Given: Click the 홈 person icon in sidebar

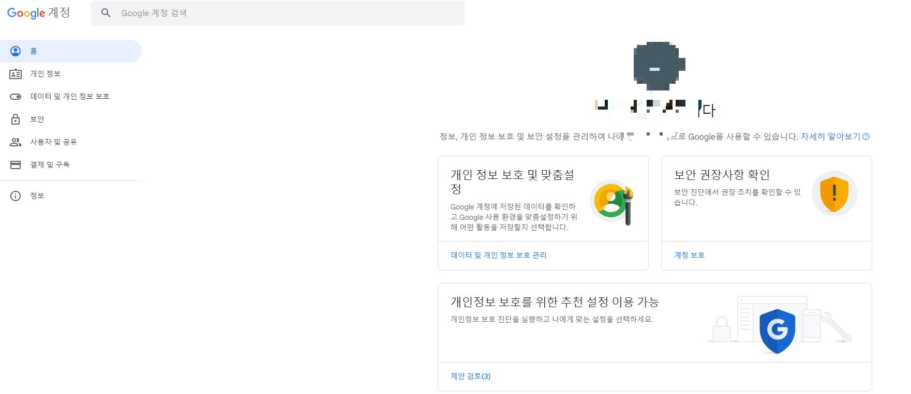Looking at the screenshot, I should pos(16,51).
